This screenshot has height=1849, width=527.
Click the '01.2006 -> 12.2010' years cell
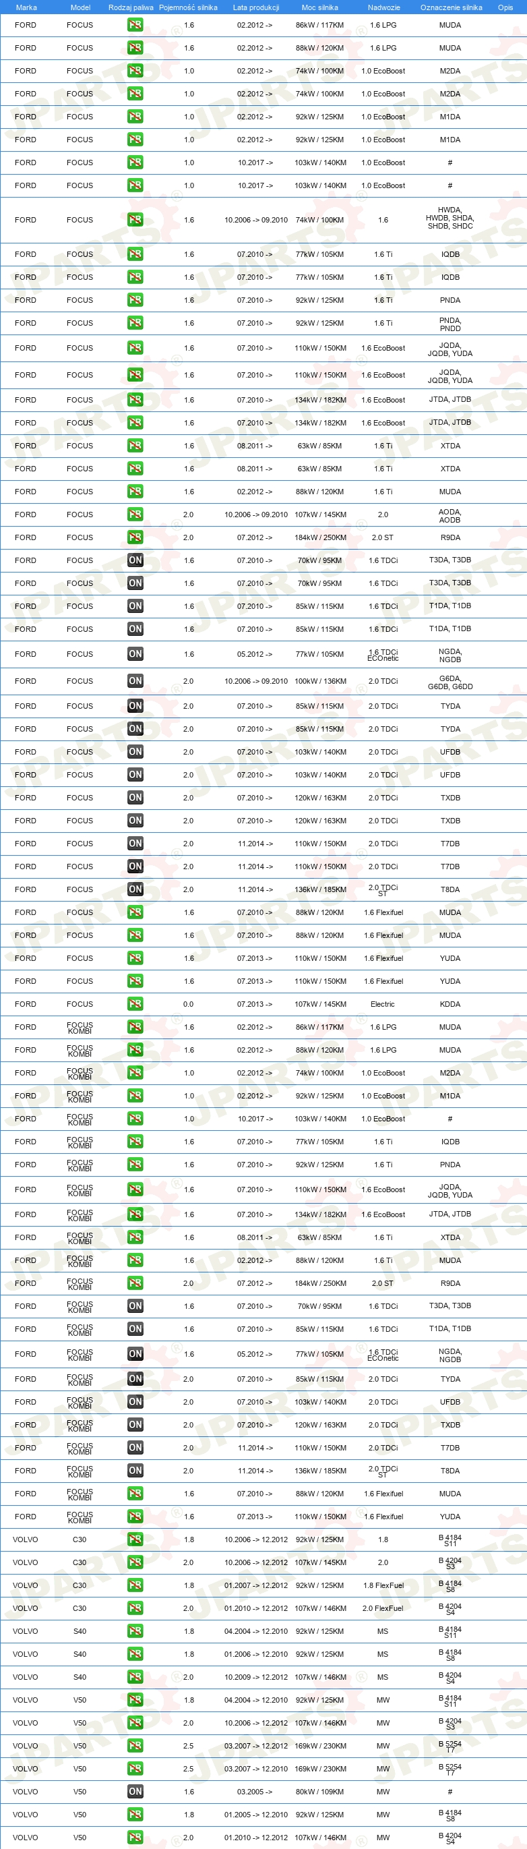pos(256,1655)
